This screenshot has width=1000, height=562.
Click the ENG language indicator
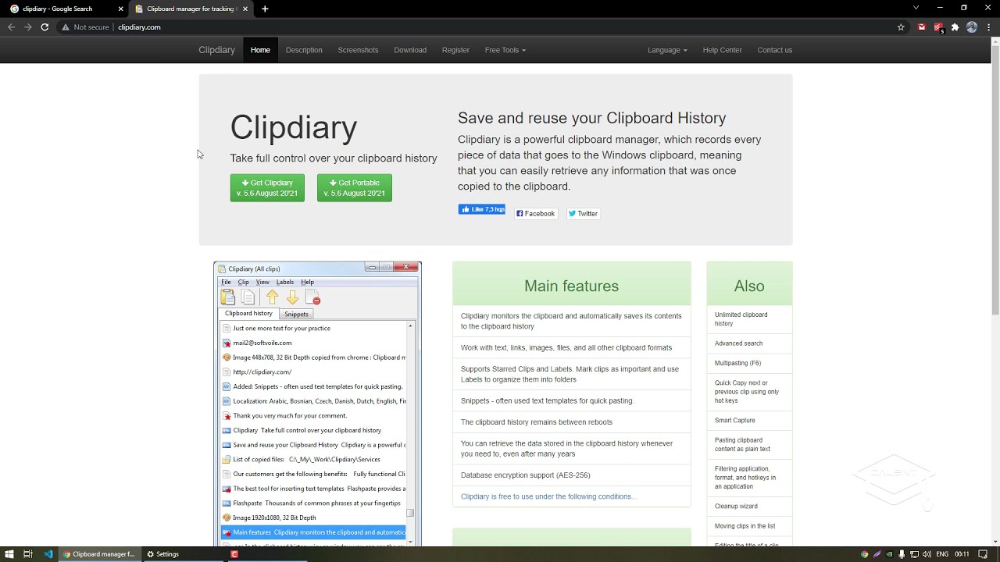coord(942,554)
